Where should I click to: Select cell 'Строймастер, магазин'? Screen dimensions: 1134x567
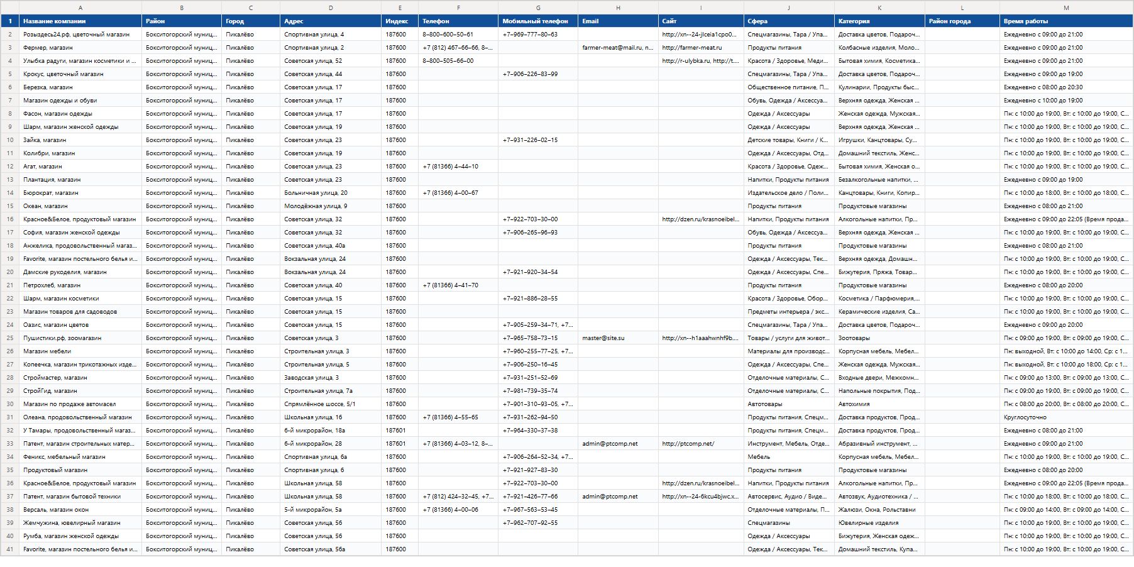[80, 378]
